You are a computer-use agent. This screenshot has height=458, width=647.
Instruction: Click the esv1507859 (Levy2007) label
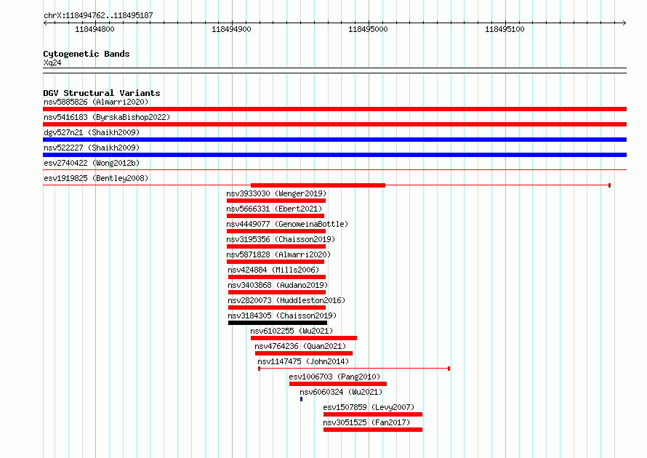(369, 407)
